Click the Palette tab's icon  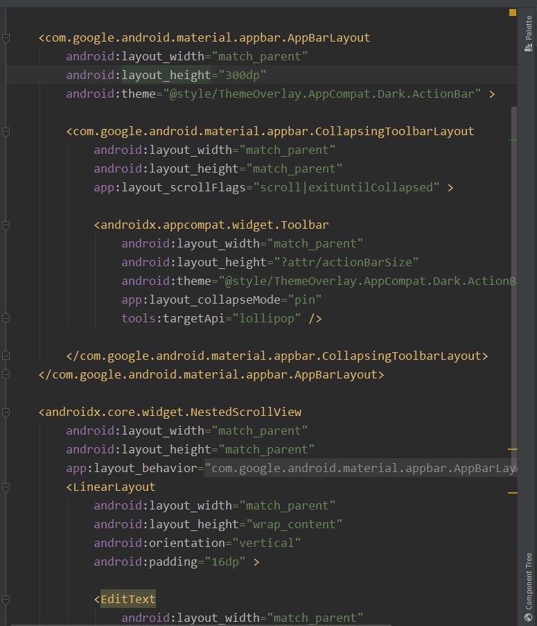pos(528,48)
